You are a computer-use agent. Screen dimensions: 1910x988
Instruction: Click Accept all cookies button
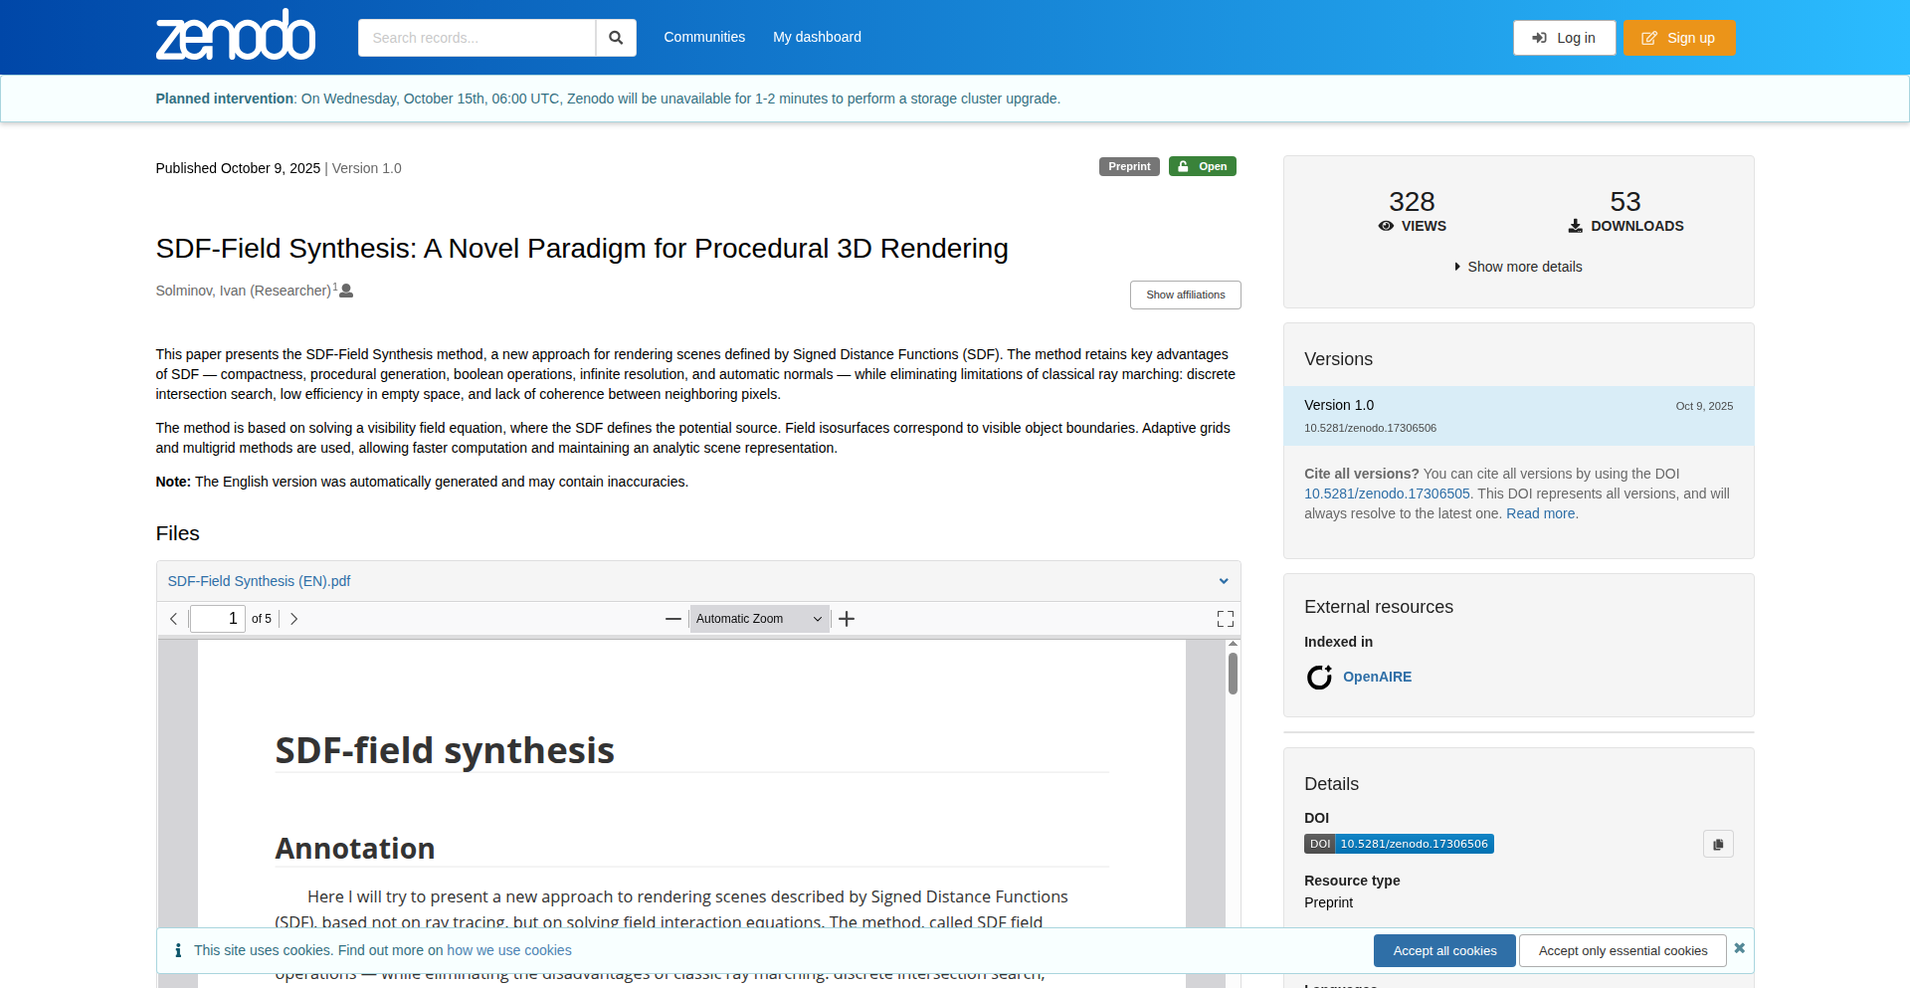[1443, 950]
